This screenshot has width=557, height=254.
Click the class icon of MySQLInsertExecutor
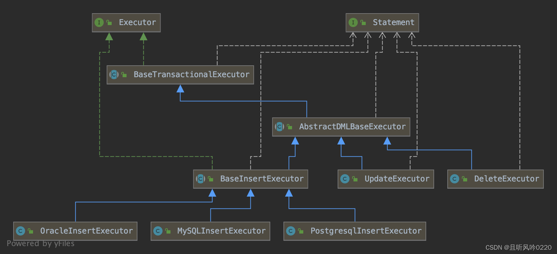tap(158, 231)
